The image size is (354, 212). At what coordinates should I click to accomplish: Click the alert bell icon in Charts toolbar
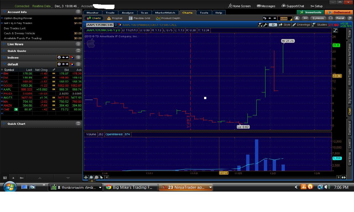click(x=297, y=18)
